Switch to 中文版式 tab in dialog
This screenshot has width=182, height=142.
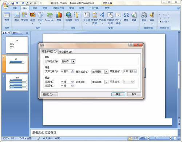point(66,52)
